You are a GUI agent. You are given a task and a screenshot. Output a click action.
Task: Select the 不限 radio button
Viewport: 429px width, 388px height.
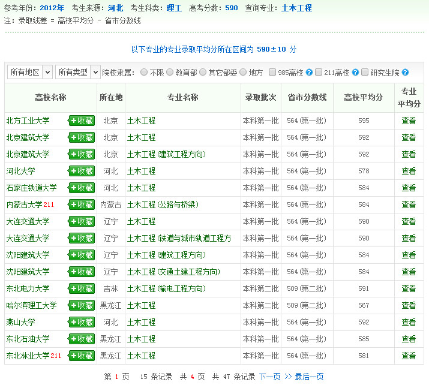point(144,72)
